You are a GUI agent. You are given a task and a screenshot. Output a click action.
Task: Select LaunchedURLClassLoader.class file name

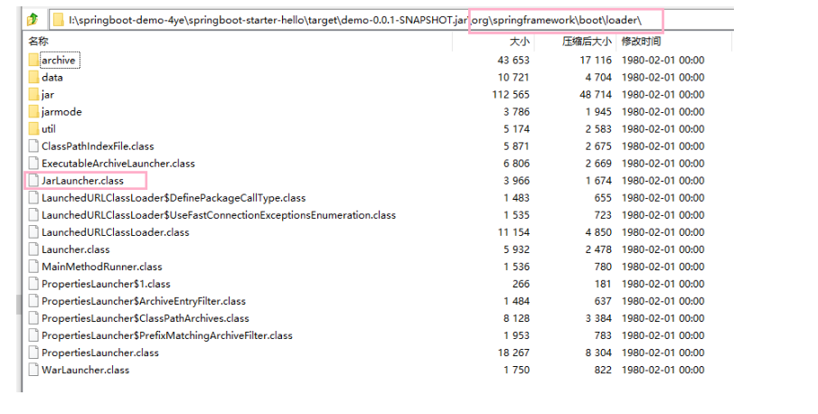pos(116,232)
